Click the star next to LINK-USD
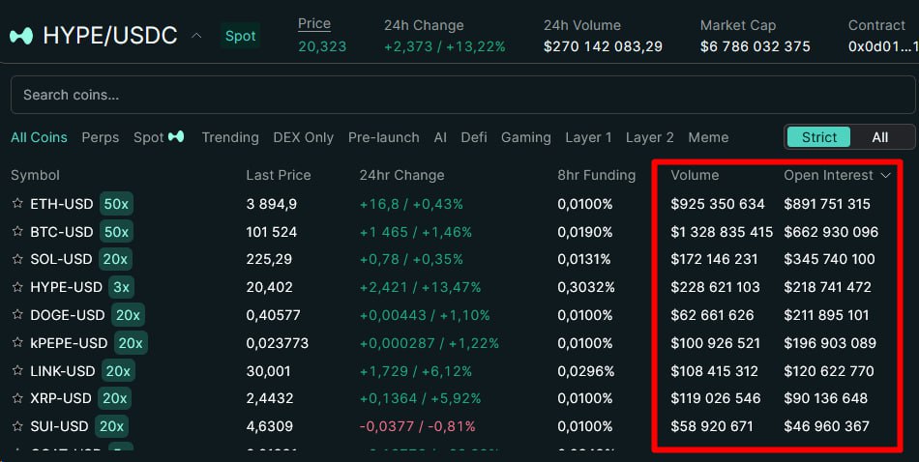The image size is (919, 462). click(x=17, y=370)
